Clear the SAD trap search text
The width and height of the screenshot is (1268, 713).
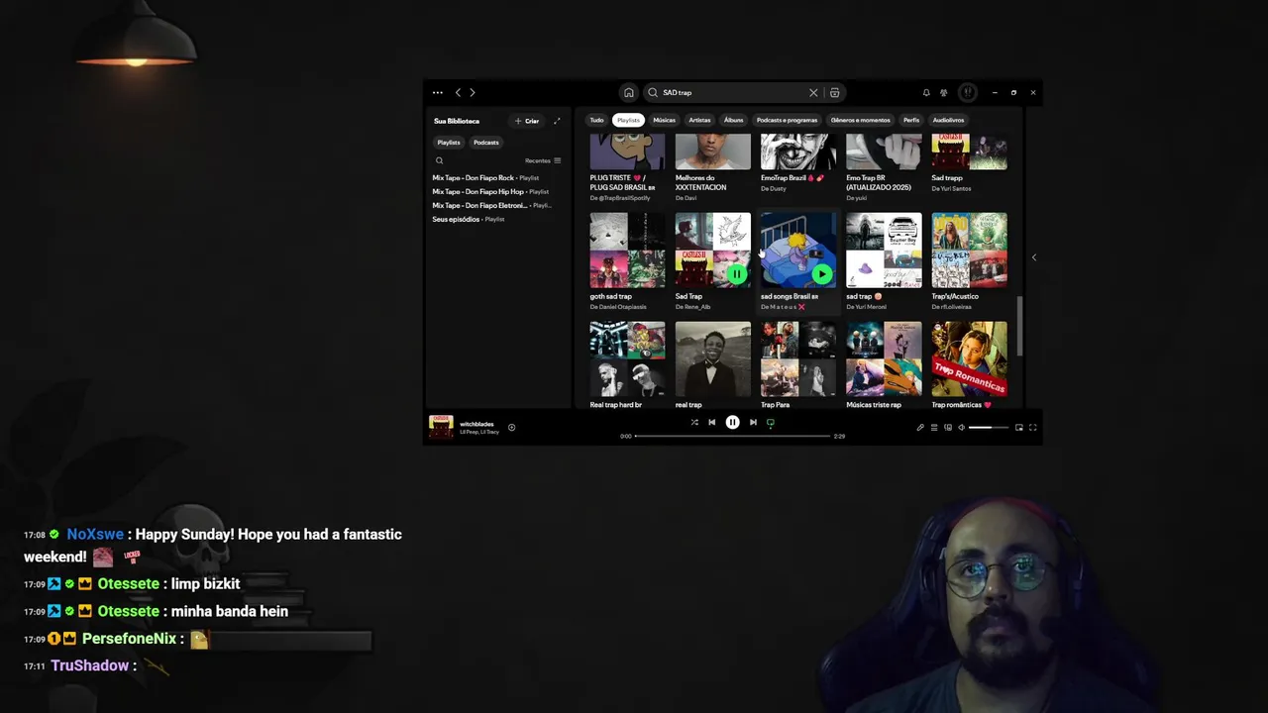pos(813,92)
